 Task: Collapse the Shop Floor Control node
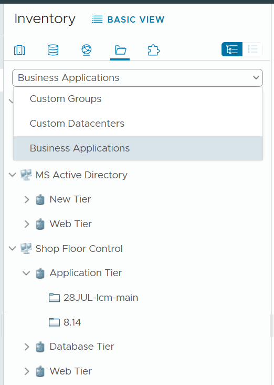click(x=12, y=248)
